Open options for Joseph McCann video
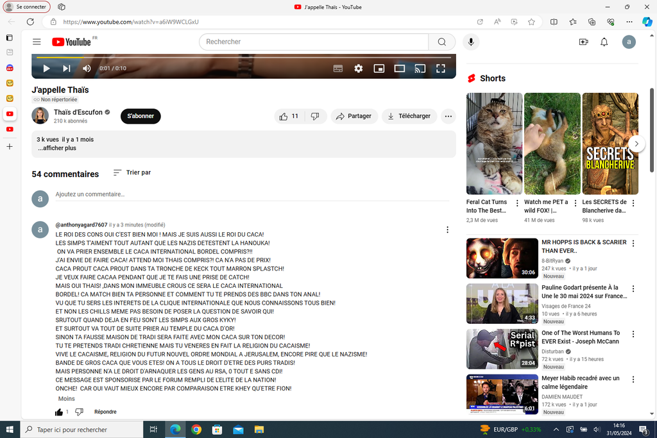This screenshot has width=657, height=438. click(633, 333)
